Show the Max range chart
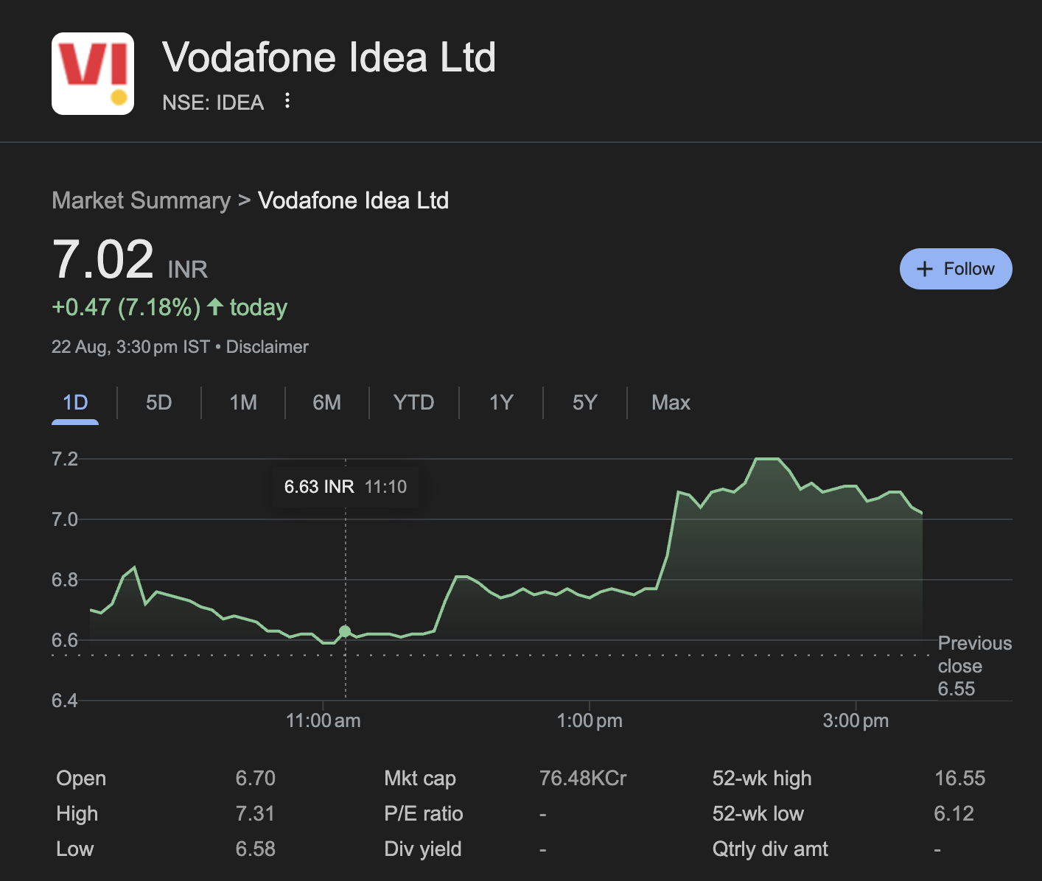 [671, 402]
